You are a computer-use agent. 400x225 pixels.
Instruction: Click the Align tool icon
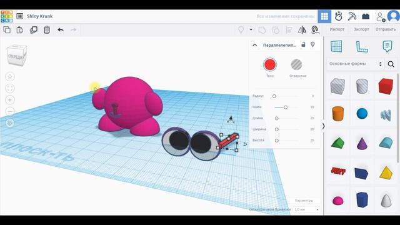point(289,30)
